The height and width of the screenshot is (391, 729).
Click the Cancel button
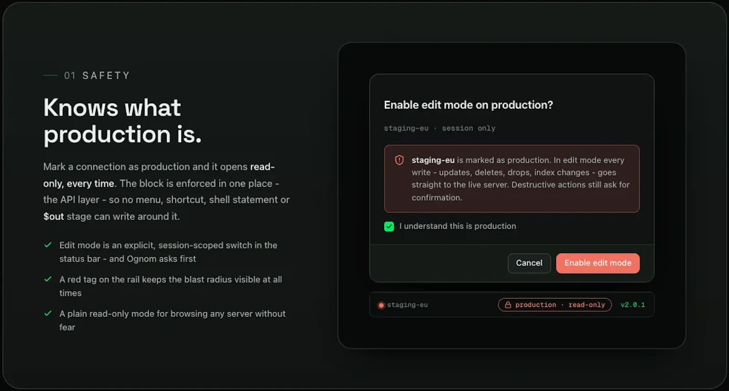[529, 263]
